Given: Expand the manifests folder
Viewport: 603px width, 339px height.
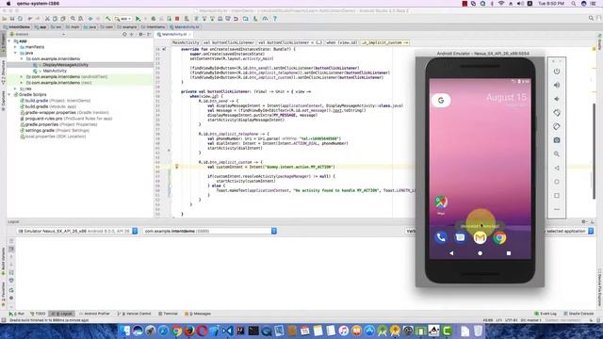Looking at the screenshot, I should 16,47.
